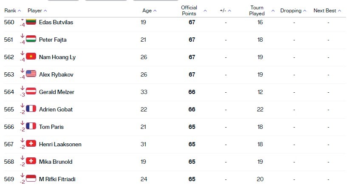
Task: Sort by Official Points arrow
Action: [205, 11]
